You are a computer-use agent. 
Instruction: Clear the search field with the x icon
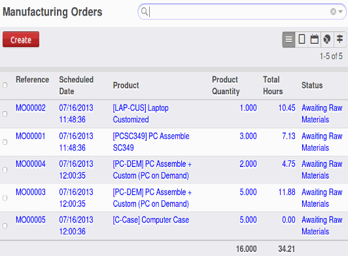(x=333, y=12)
